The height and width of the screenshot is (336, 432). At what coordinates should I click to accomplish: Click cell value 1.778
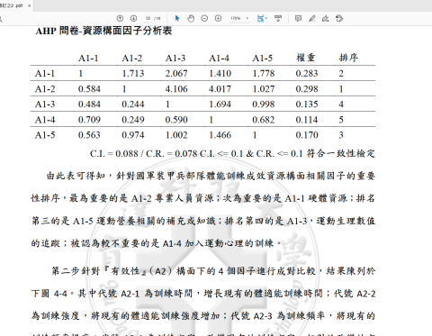tap(264, 73)
